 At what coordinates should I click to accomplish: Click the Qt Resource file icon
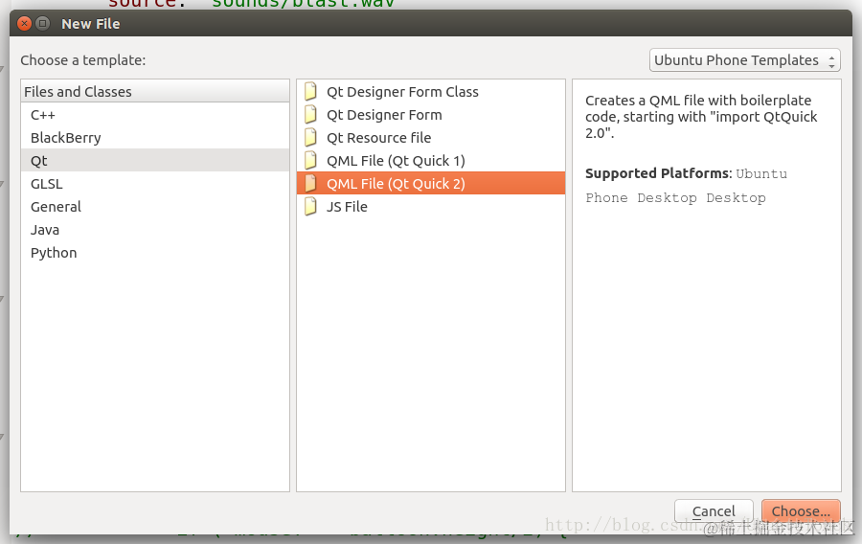tap(310, 137)
